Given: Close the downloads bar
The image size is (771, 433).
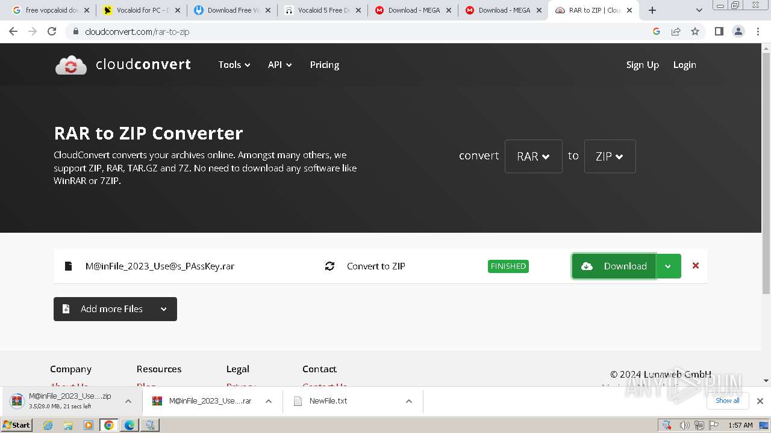Looking at the screenshot, I should click(x=760, y=401).
